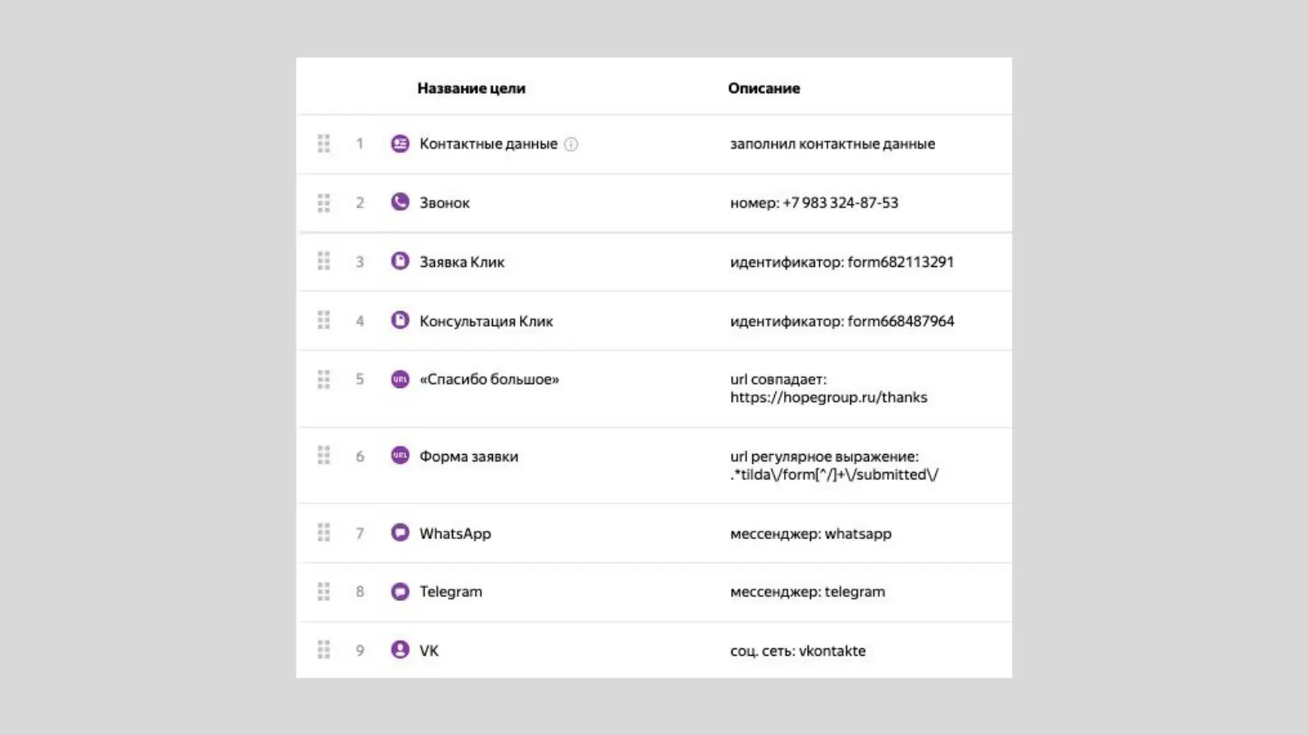Click the URL icon beside «Спасибо большое»
The height and width of the screenshot is (735, 1308).
400,379
